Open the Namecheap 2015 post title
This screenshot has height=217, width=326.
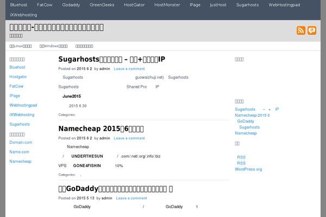(x=101, y=129)
